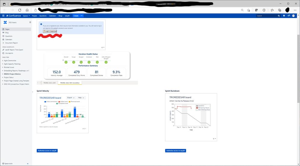Click the site lock icon in address bar

pyautogui.click(x=35, y=10)
